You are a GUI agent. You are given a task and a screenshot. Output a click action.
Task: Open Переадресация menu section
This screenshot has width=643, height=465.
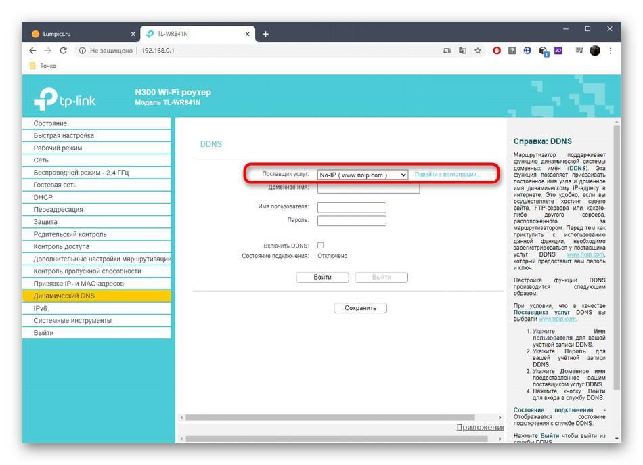[96, 209]
